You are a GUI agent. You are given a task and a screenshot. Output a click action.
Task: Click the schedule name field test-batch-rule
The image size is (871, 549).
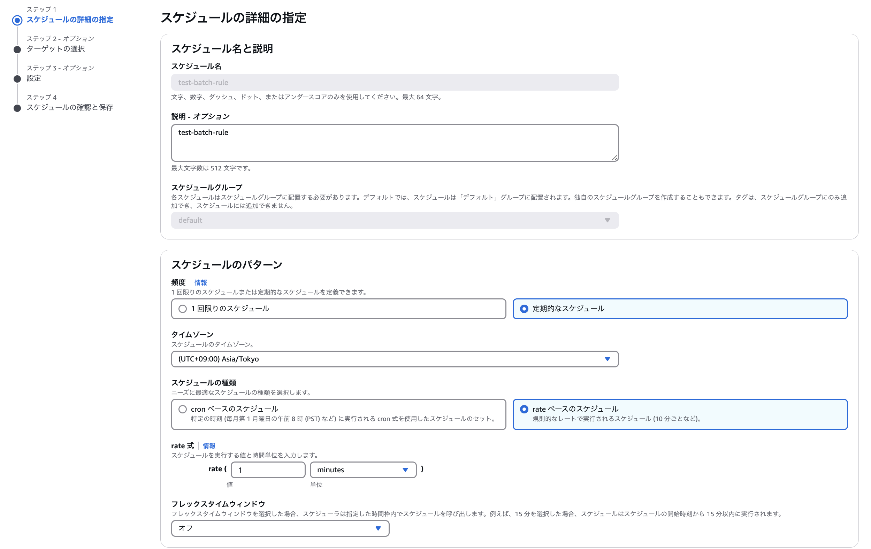pyautogui.click(x=394, y=83)
